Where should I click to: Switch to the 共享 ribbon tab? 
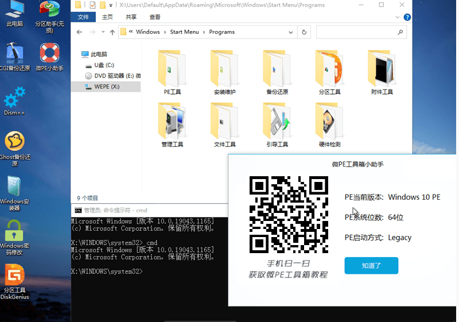(131, 17)
